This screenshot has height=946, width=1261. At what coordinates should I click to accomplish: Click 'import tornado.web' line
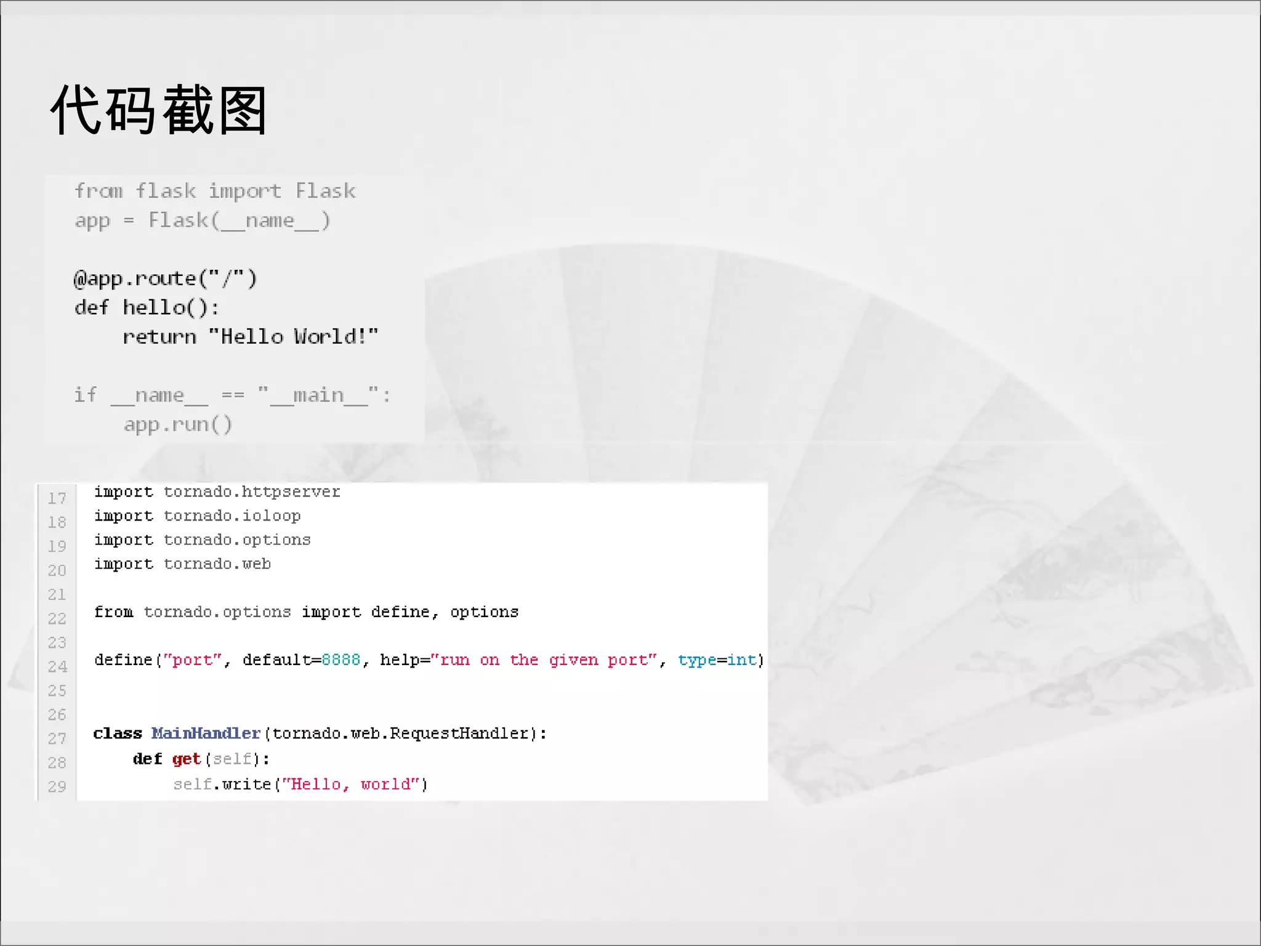pyautogui.click(x=182, y=564)
